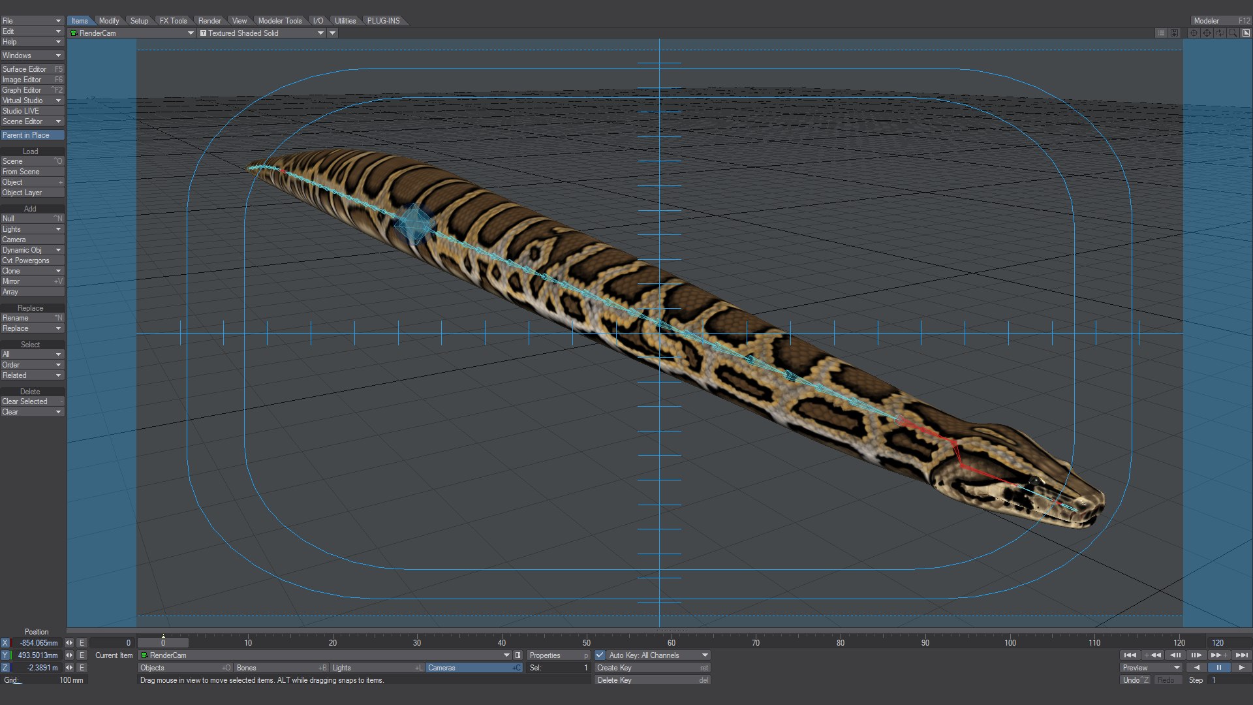Click the viewport zoom magnifier icon
The width and height of the screenshot is (1253, 705).
[x=1233, y=33]
